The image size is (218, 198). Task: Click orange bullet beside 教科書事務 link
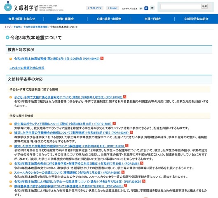point(11,186)
